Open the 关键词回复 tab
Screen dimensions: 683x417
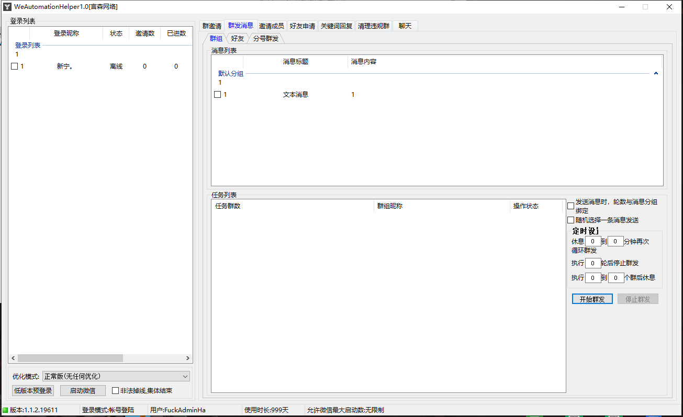click(x=337, y=26)
